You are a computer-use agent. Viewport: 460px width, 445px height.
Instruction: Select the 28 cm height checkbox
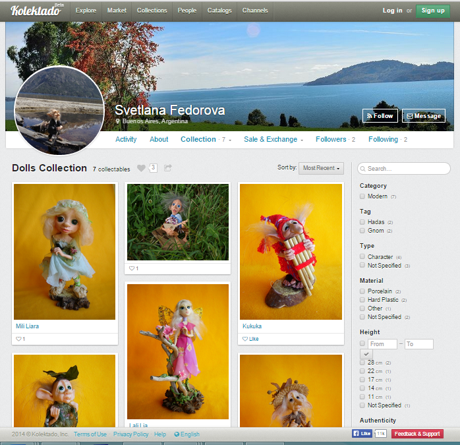(362, 363)
